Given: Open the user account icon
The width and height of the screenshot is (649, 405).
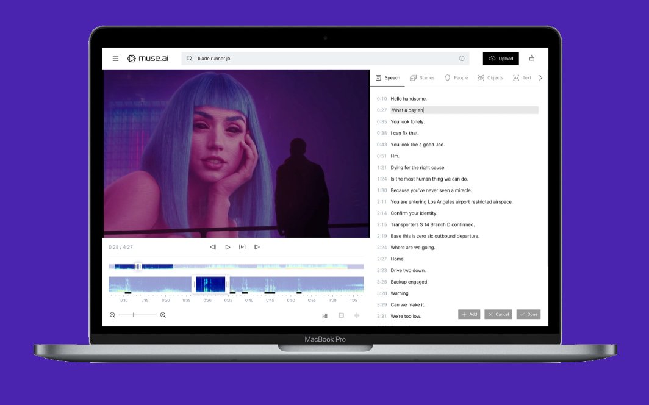Looking at the screenshot, I should tap(532, 58).
